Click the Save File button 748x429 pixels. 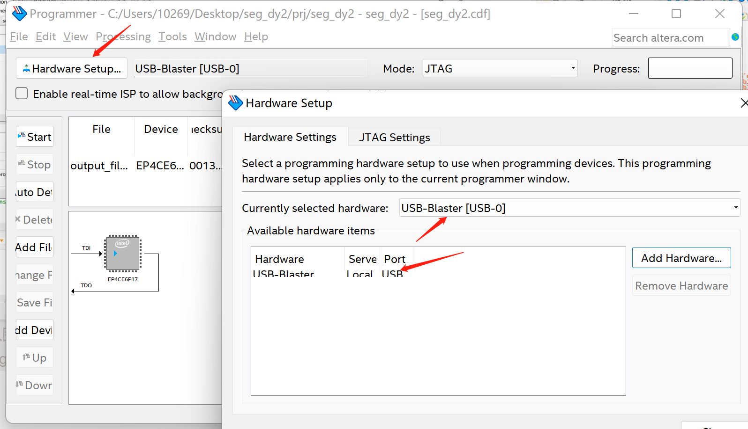coord(35,302)
